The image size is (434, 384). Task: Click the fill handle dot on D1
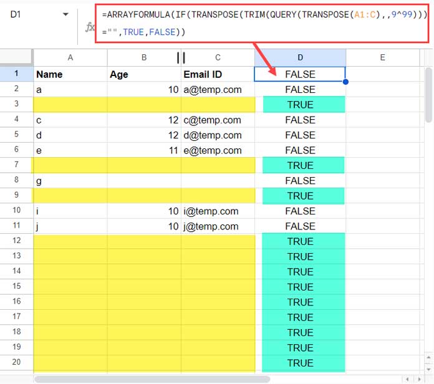[345, 82]
